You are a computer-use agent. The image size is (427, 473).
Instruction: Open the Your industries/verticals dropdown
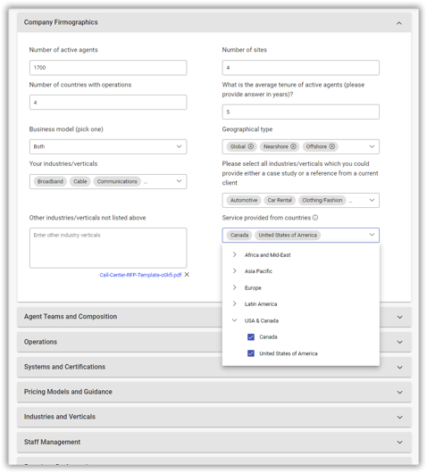[x=108, y=181]
